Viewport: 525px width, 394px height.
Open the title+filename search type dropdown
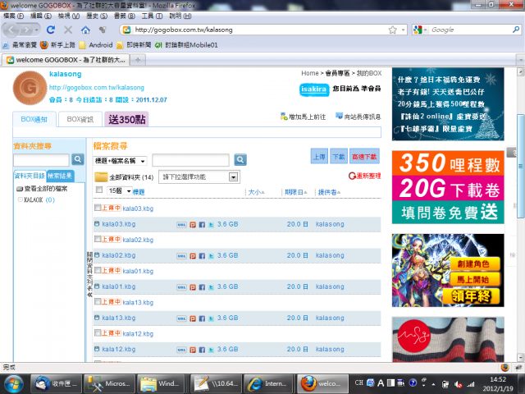click(120, 161)
